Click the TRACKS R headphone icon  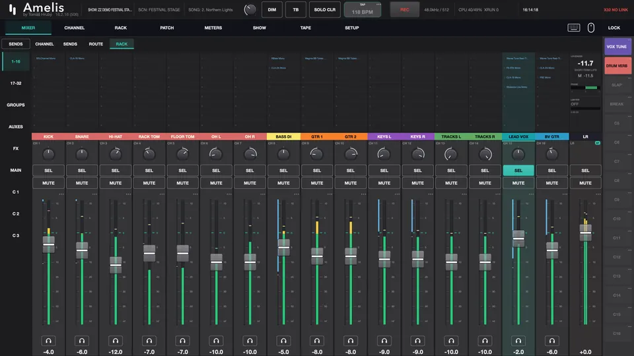pos(485,341)
